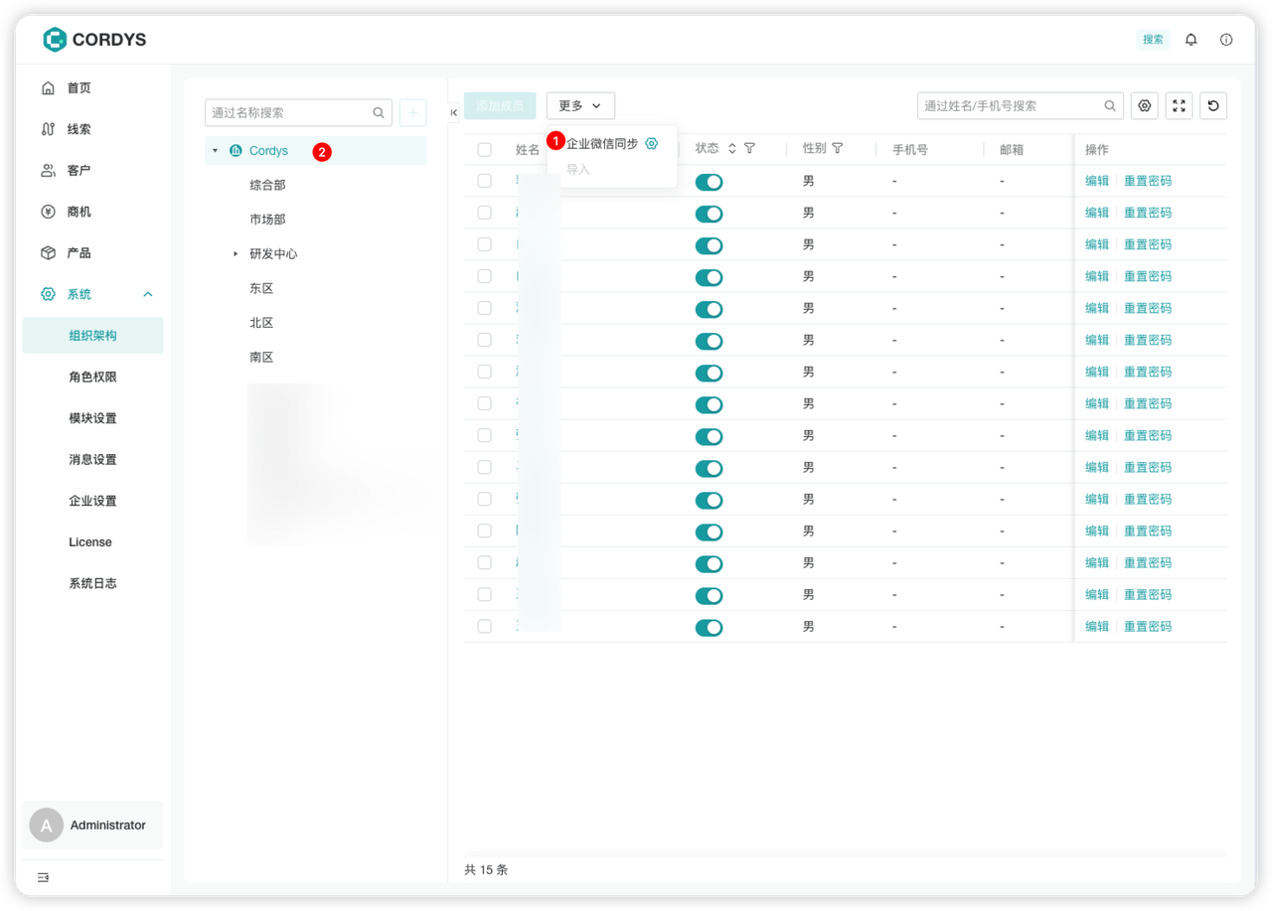This screenshot has height=911, width=1272.
Task: Select the 综合部 department
Action: (267, 185)
